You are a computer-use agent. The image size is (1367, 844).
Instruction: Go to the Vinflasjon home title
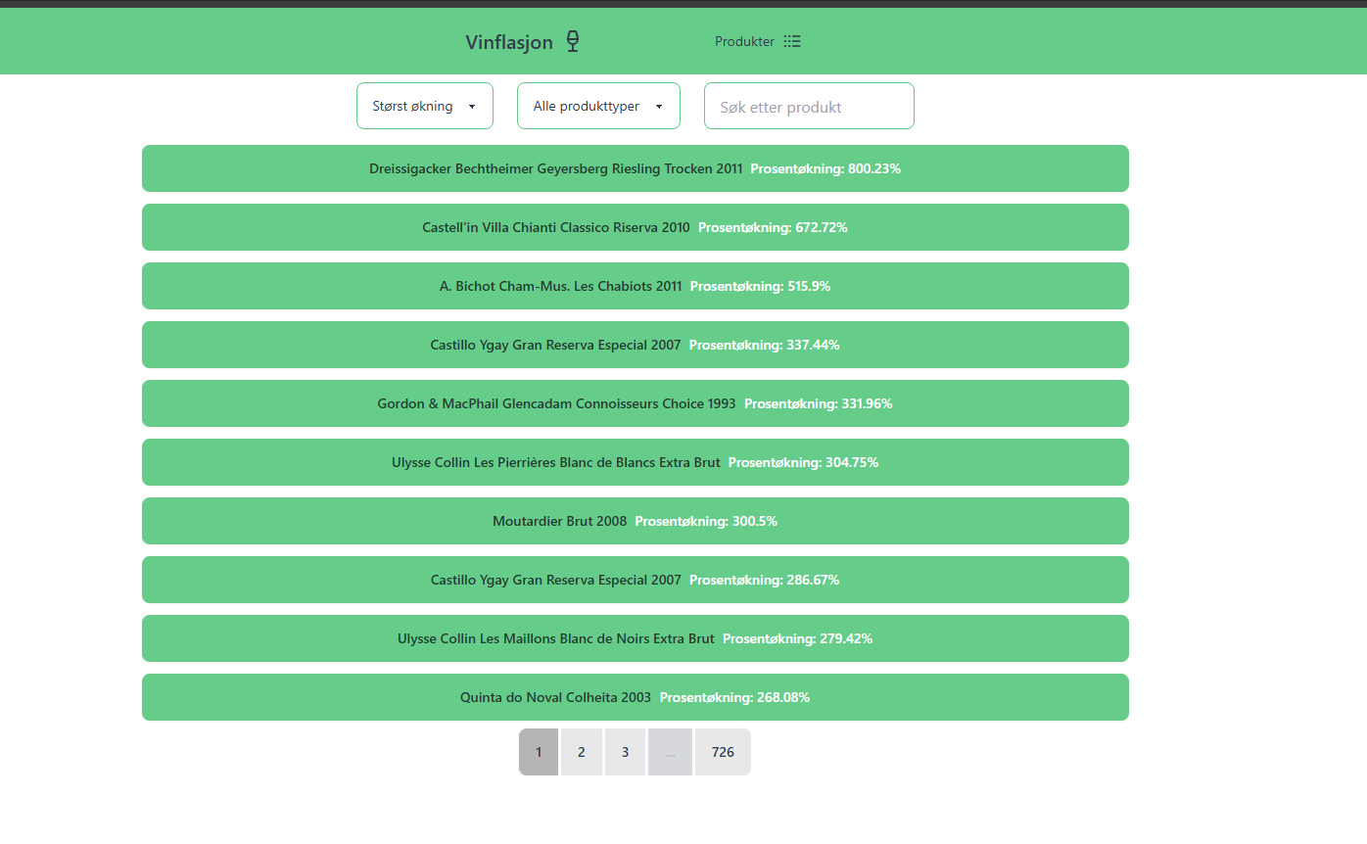pyautogui.click(x=509, y=42)
